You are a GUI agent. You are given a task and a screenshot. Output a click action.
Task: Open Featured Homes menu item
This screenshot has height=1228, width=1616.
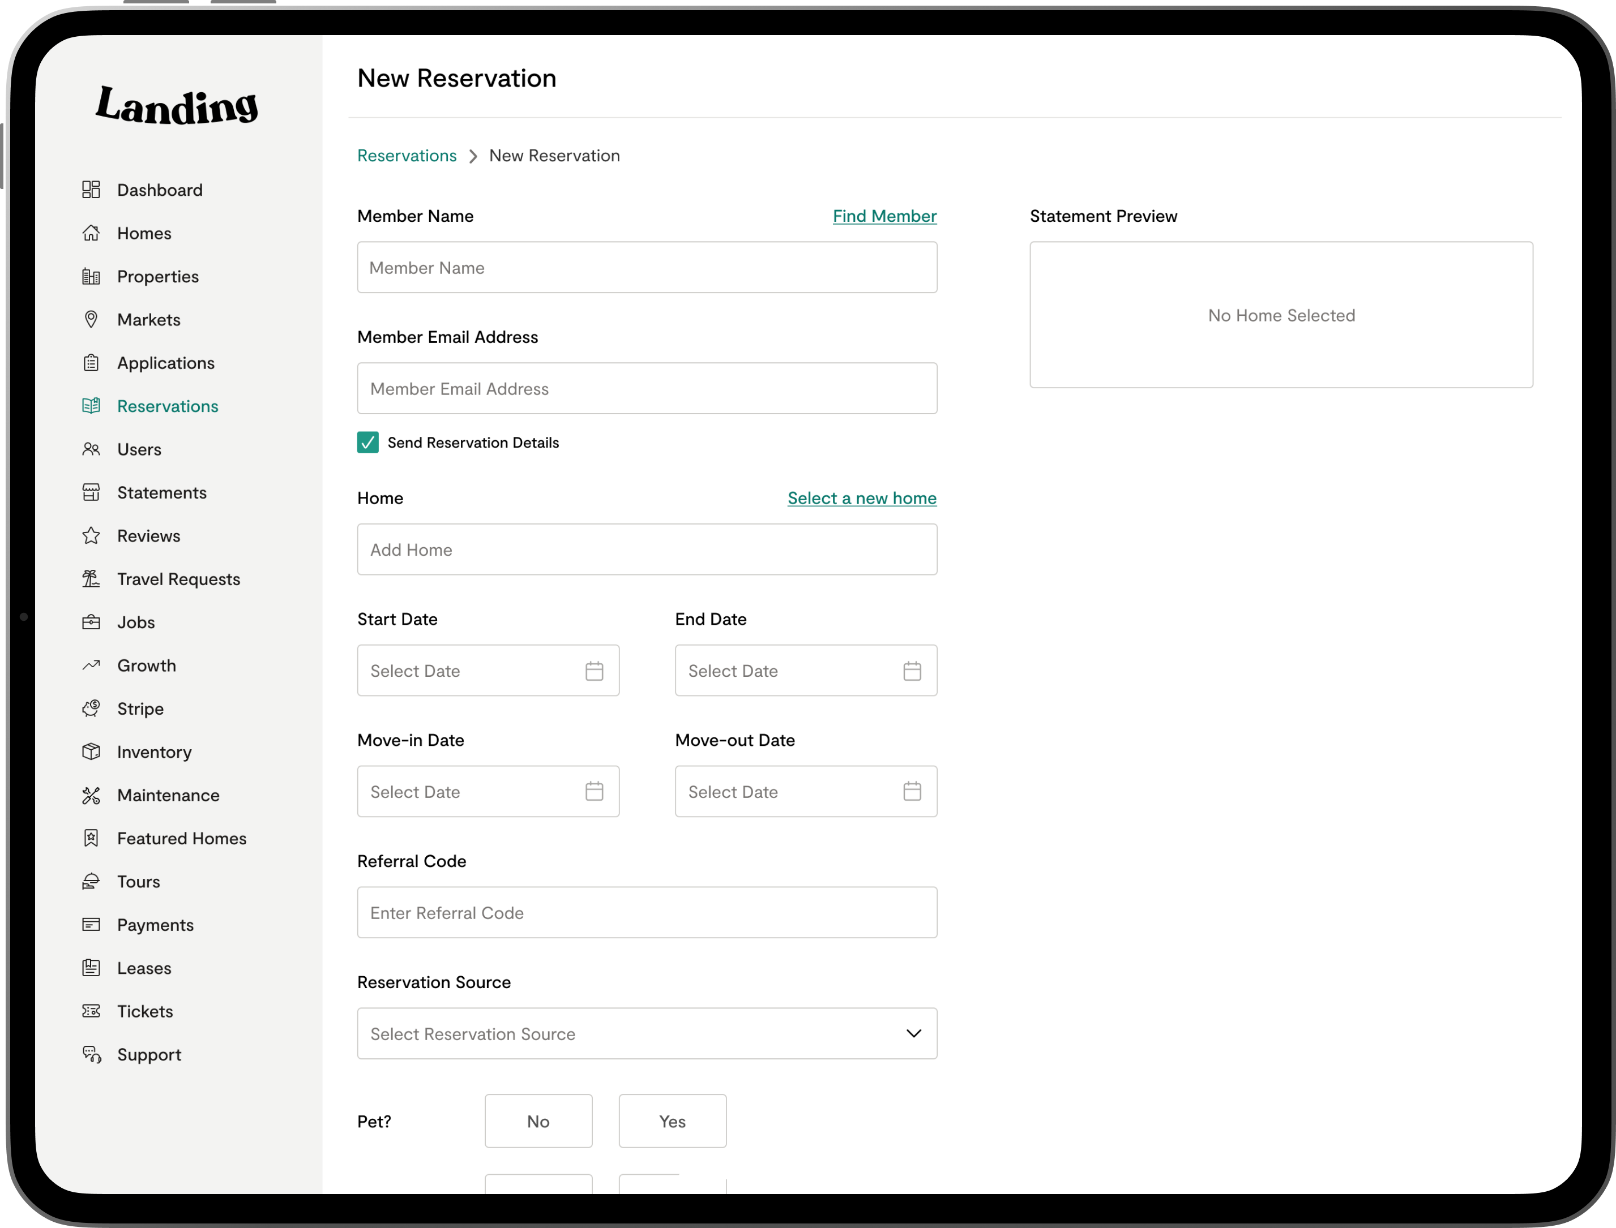181,839
